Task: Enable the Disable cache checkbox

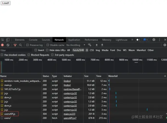Action: [48, 45]
